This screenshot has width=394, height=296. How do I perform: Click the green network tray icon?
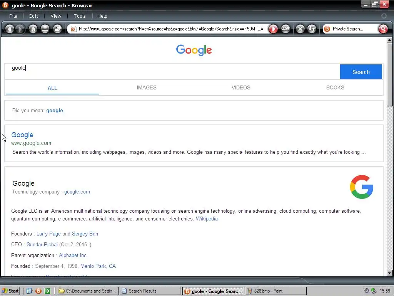click(374, 291)
